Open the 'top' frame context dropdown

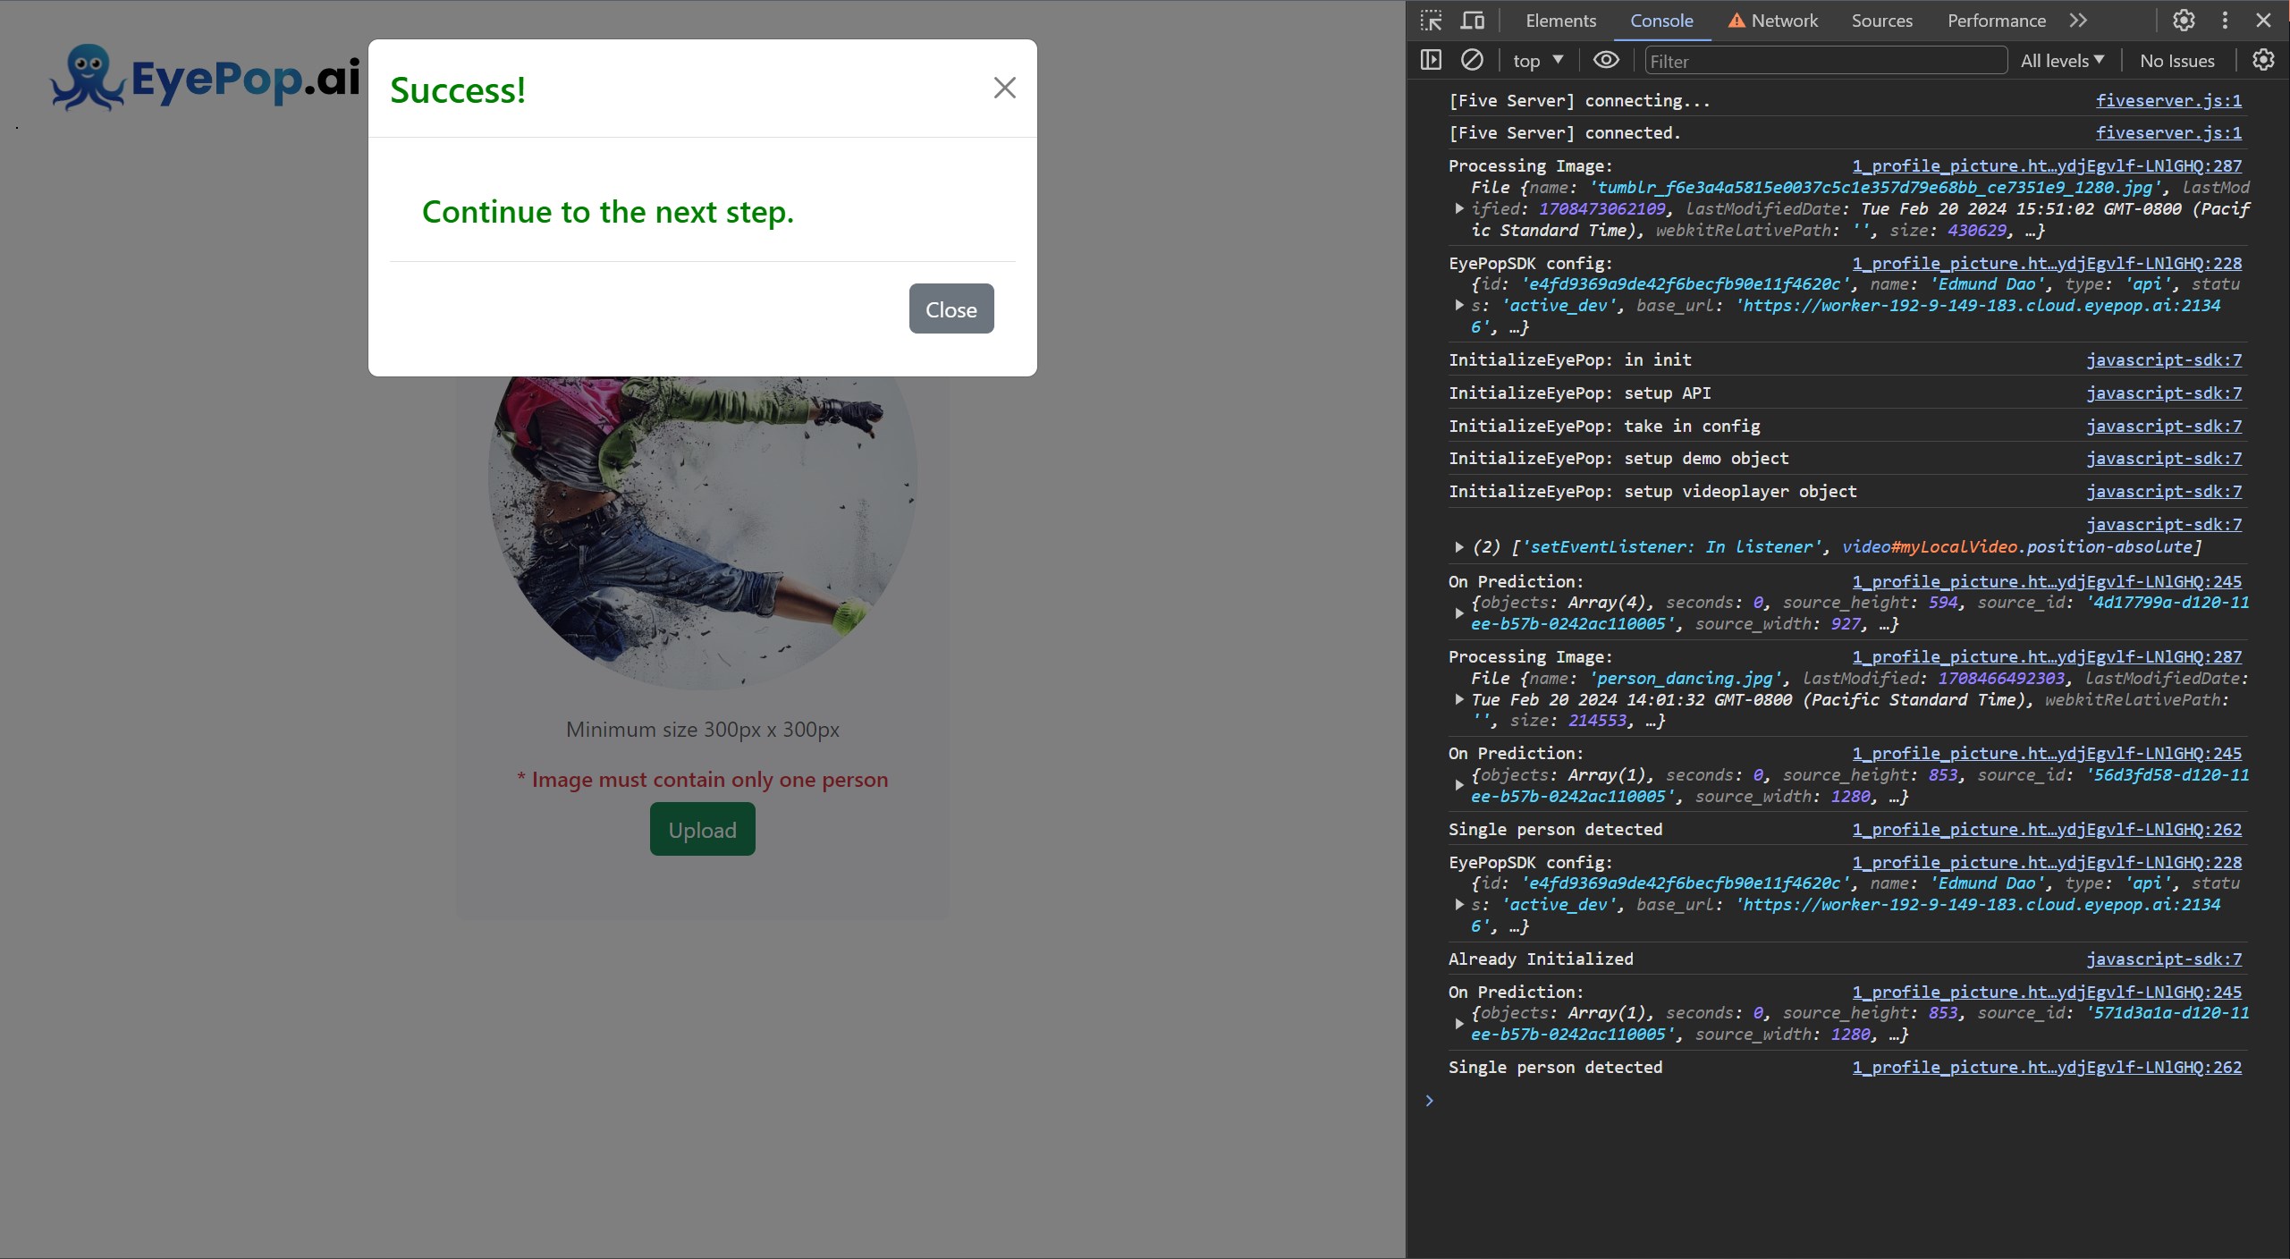click(1536, 60)
